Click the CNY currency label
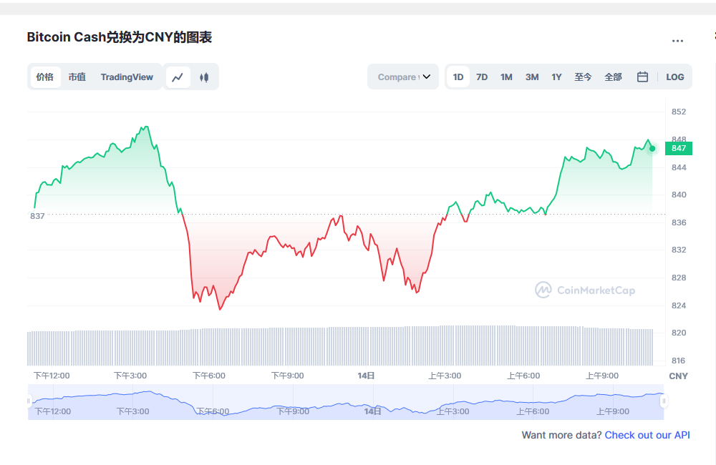Screen dimensions: 716x465 point(678,376)
